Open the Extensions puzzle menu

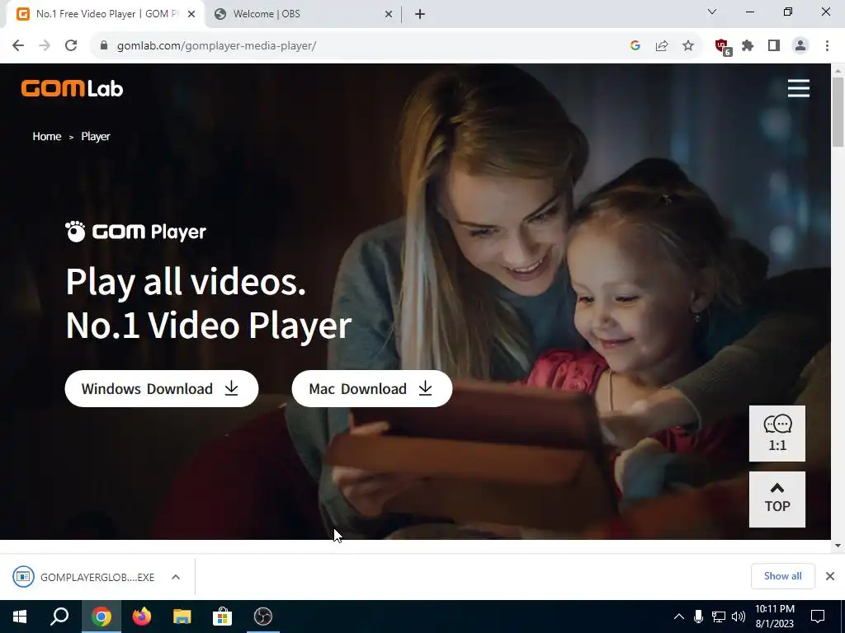click(748, 46)
